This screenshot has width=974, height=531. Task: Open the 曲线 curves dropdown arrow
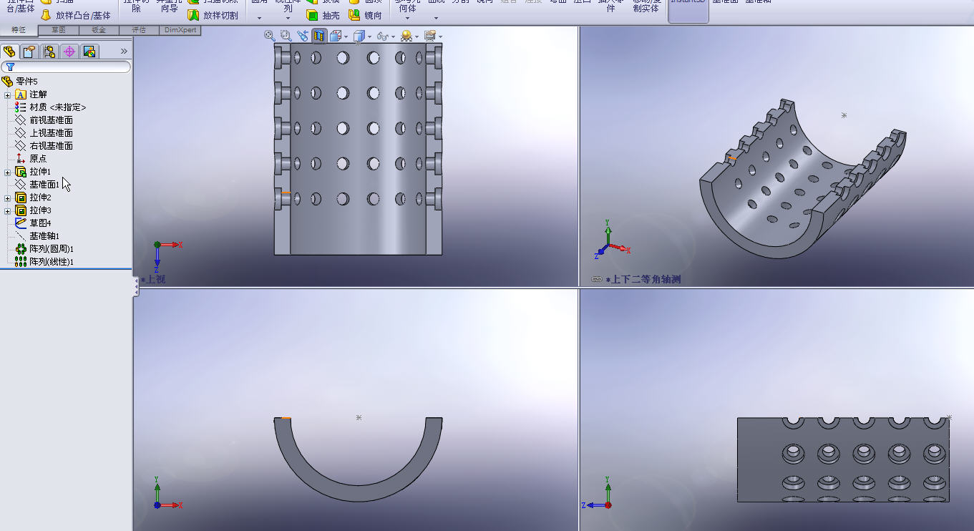coord(435,18)
